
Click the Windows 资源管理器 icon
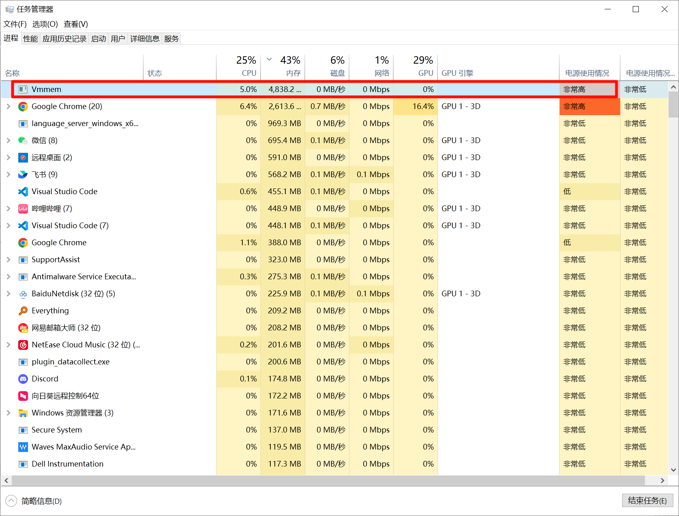(23, 413)
